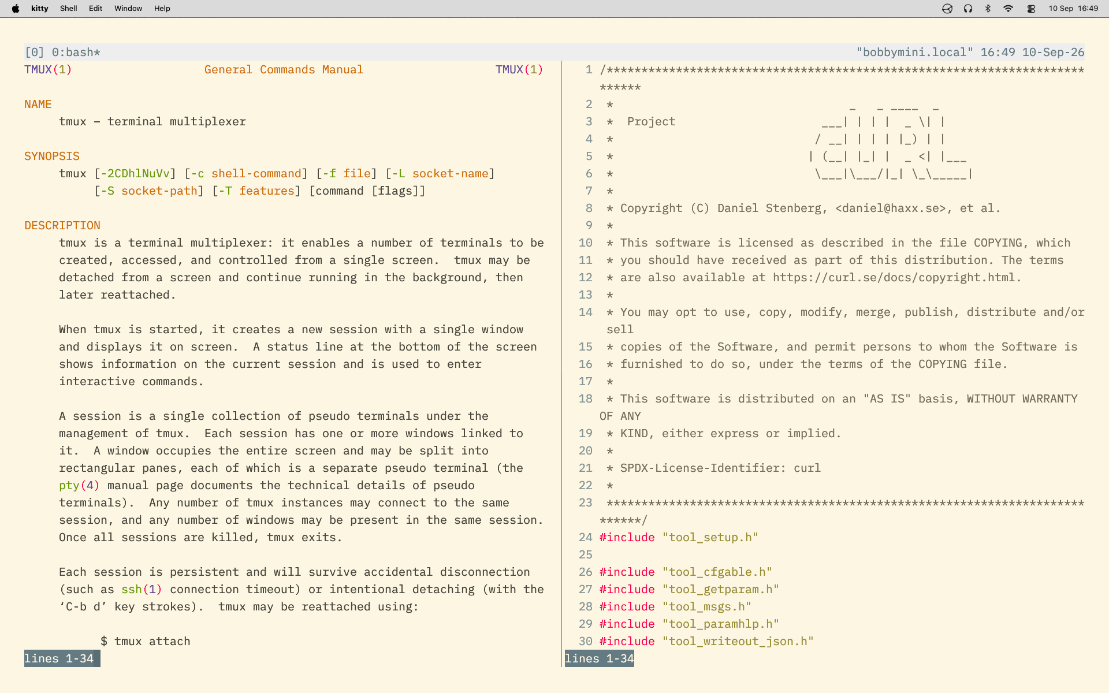Click include "tool_paramhlp.h" line
The width and height of the screenshot is (1109, 693).
[x=689, y=624]
